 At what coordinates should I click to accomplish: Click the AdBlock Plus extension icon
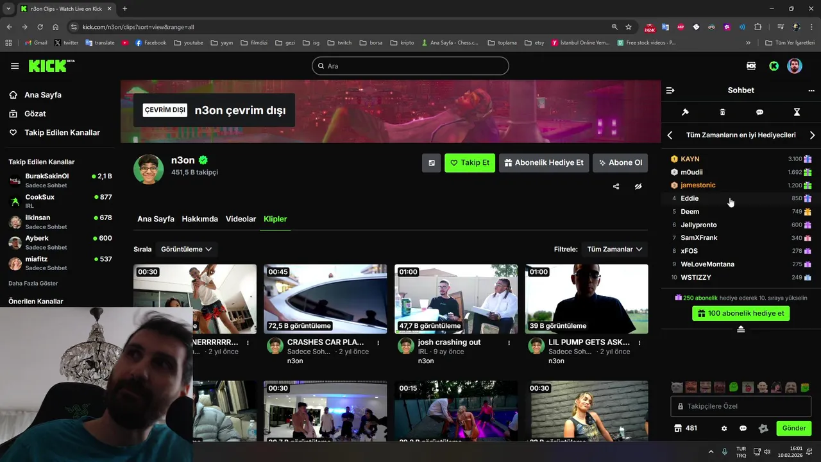681,27
